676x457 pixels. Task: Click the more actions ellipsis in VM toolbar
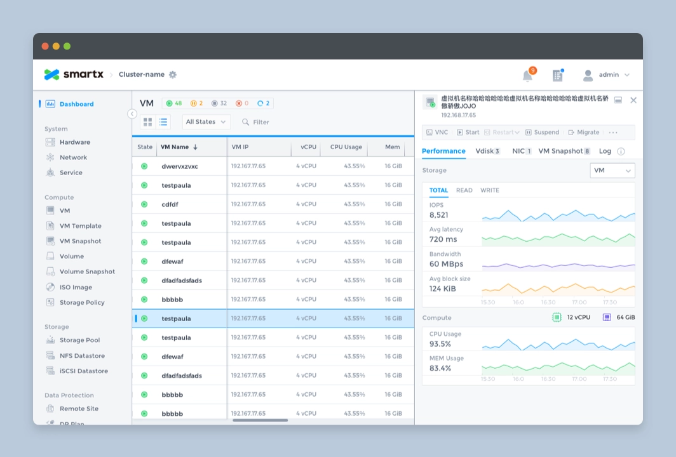(x=612, y=133)
